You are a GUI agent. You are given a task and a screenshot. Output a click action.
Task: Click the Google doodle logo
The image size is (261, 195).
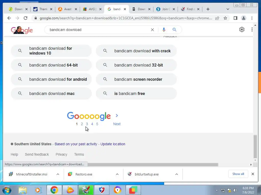22,30
